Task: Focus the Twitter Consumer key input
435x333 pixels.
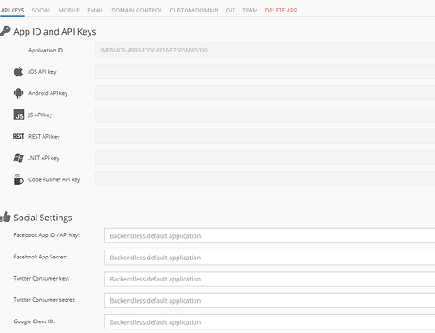Action: (269, 279)
